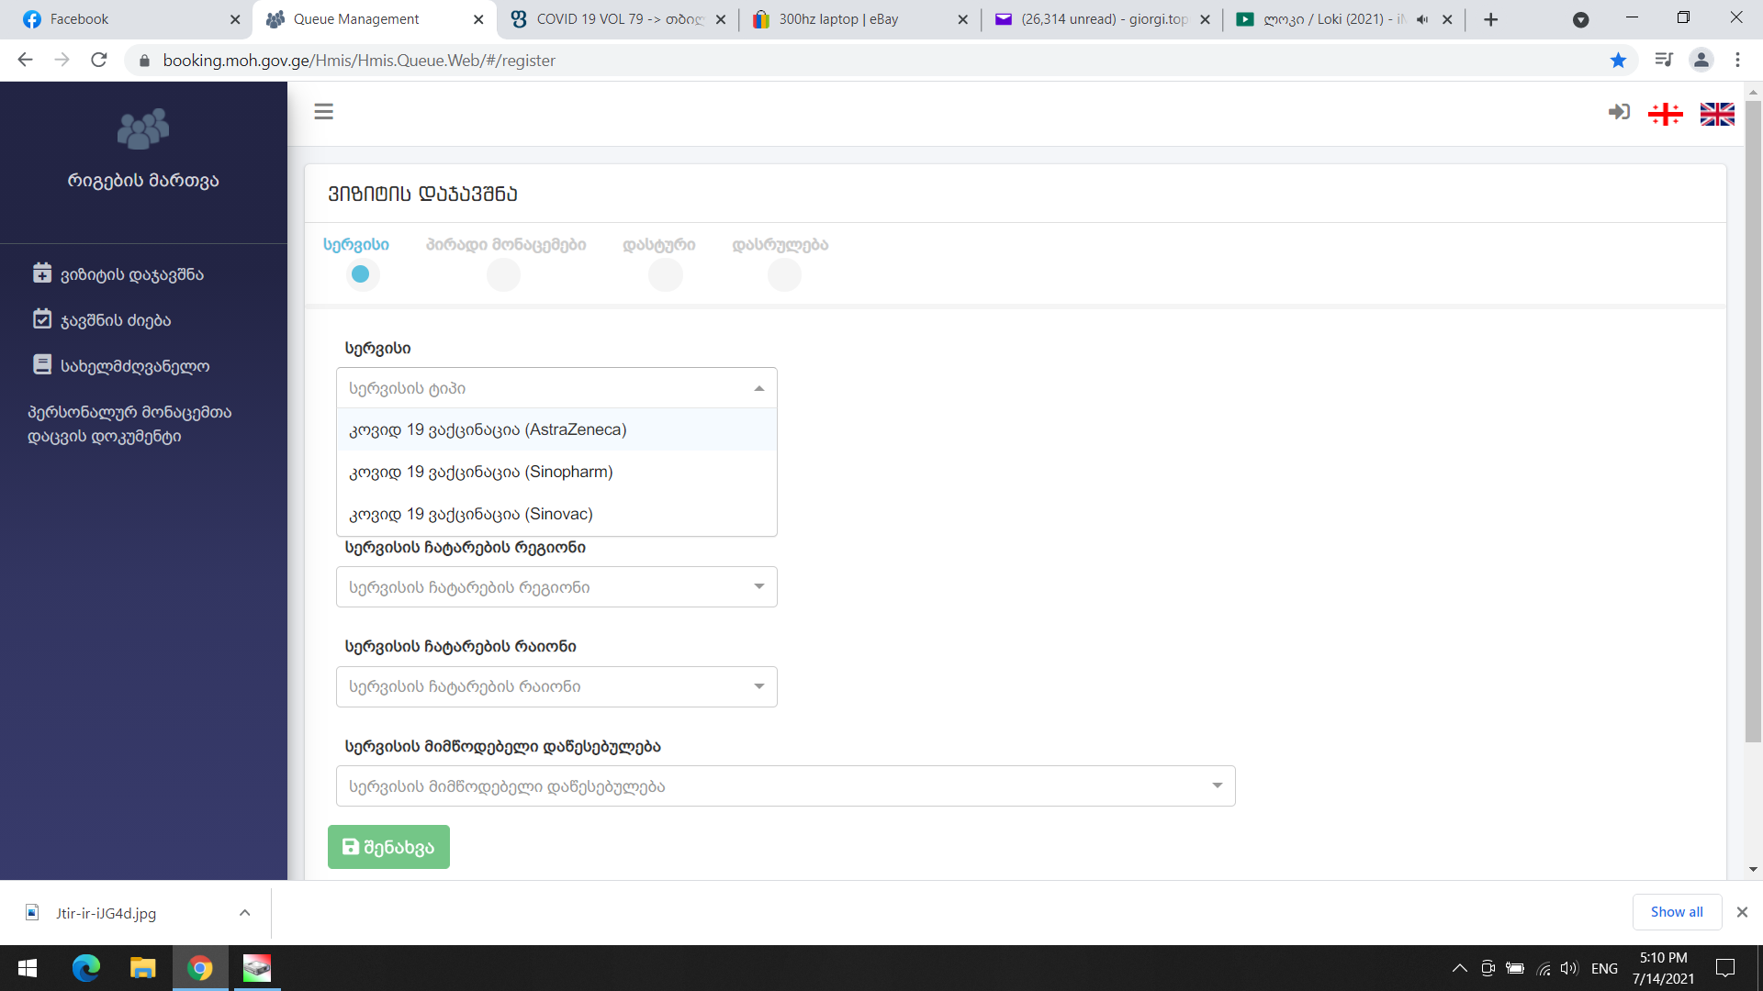Click the green შენახვა save button
This screenshot has height=991, width=1763.
click(x=388, y=847)
